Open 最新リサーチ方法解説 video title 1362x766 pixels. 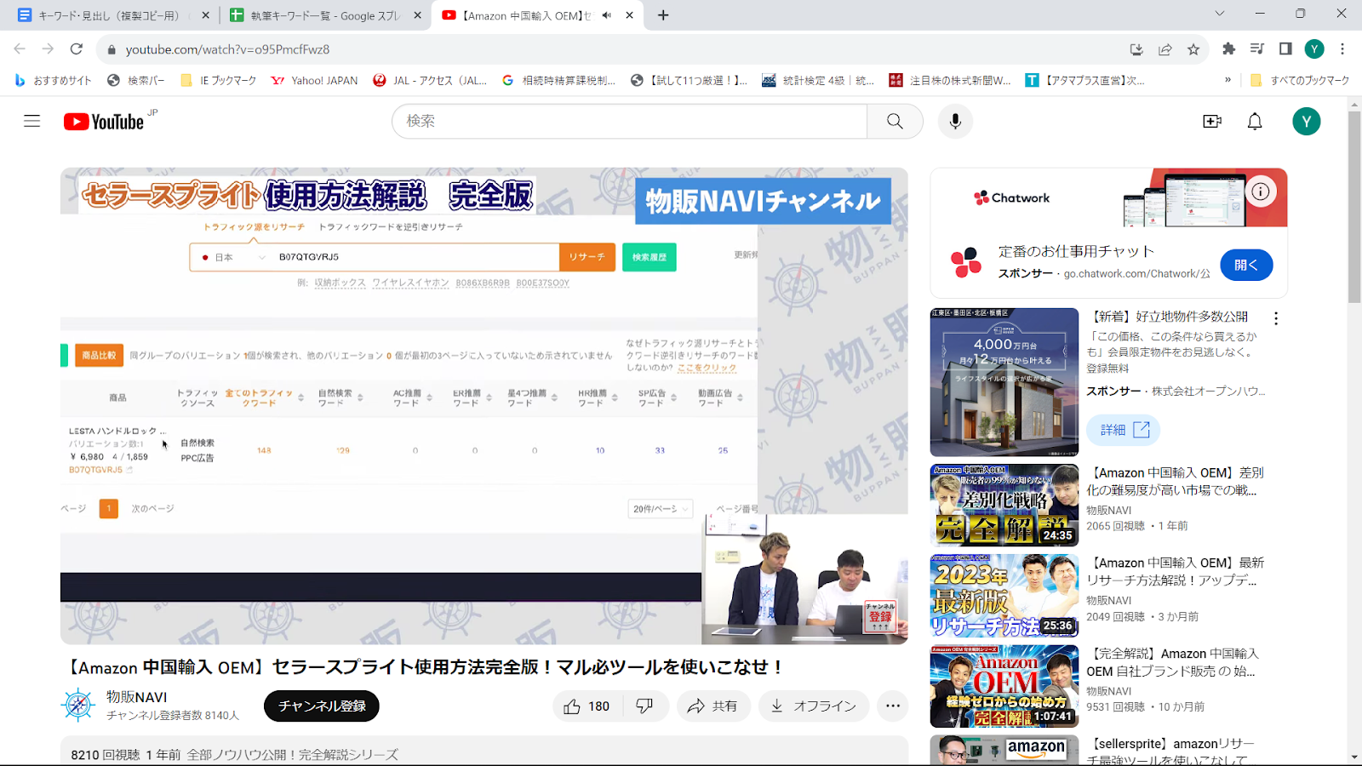point(1175,571)
